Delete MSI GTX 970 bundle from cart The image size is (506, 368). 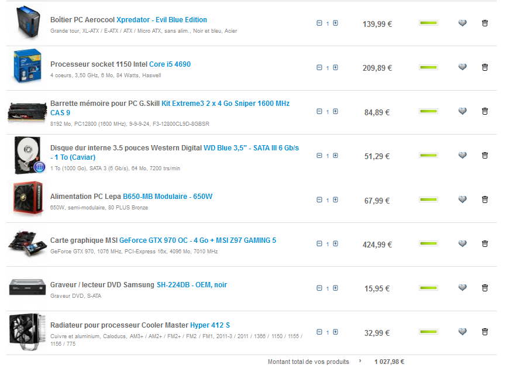click(x=485, y=243)
